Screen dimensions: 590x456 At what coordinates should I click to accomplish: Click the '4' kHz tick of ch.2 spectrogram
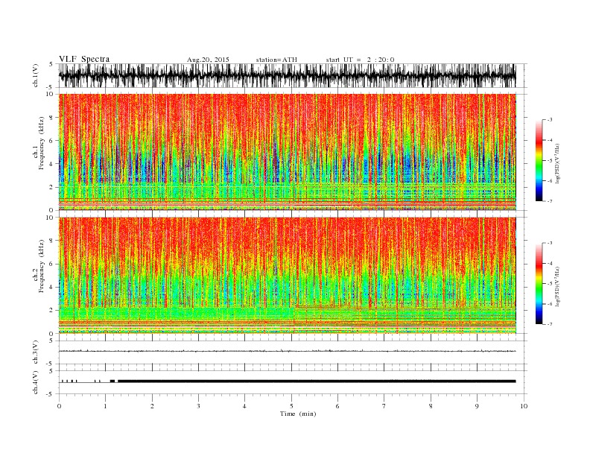[x=51, y=287]
